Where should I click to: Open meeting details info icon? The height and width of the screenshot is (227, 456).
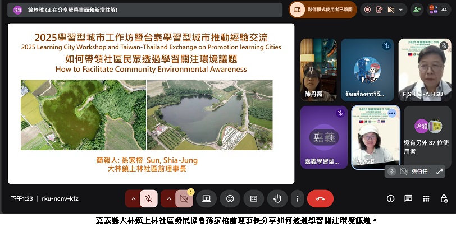pos(391,198)
